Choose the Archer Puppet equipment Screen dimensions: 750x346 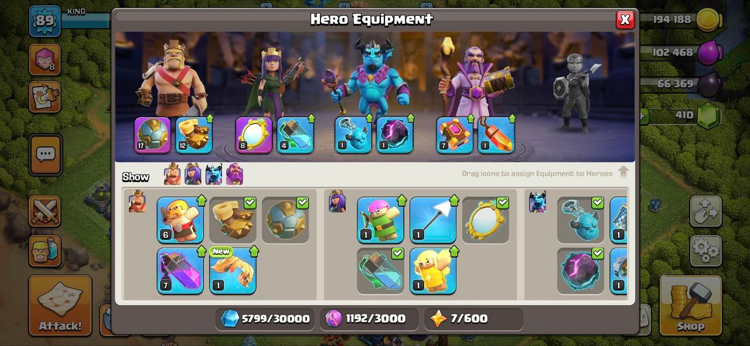[380, 220]
